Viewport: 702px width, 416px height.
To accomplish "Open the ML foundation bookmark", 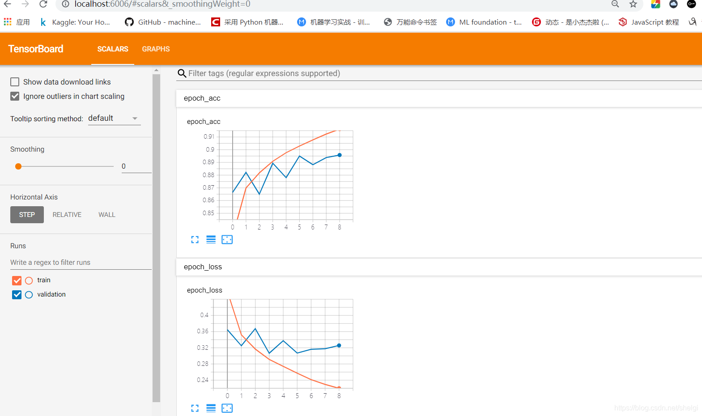I will coord(484,22).
